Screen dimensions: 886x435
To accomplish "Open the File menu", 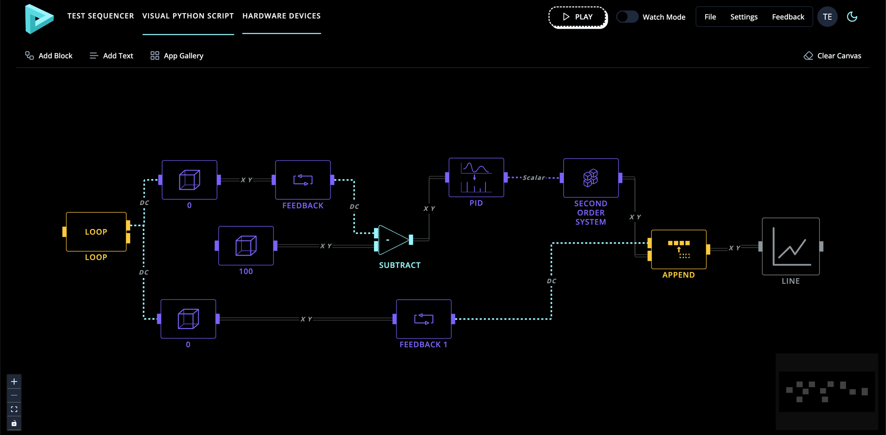I will pos(710,17).
